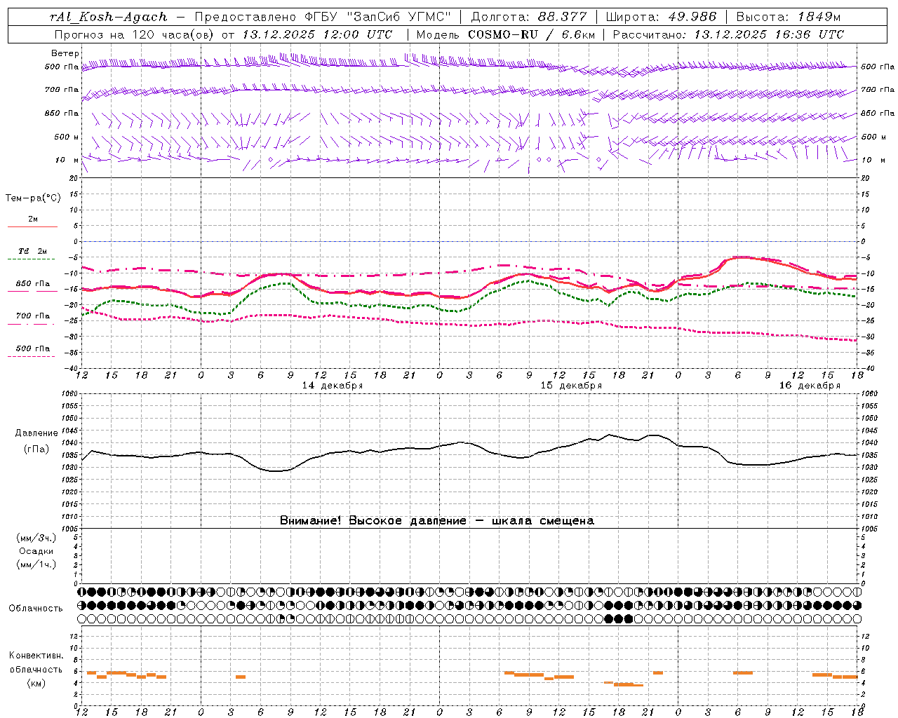Click the dashed line sample for Td 2м legend
898x718 pixels.
point(31,259)
